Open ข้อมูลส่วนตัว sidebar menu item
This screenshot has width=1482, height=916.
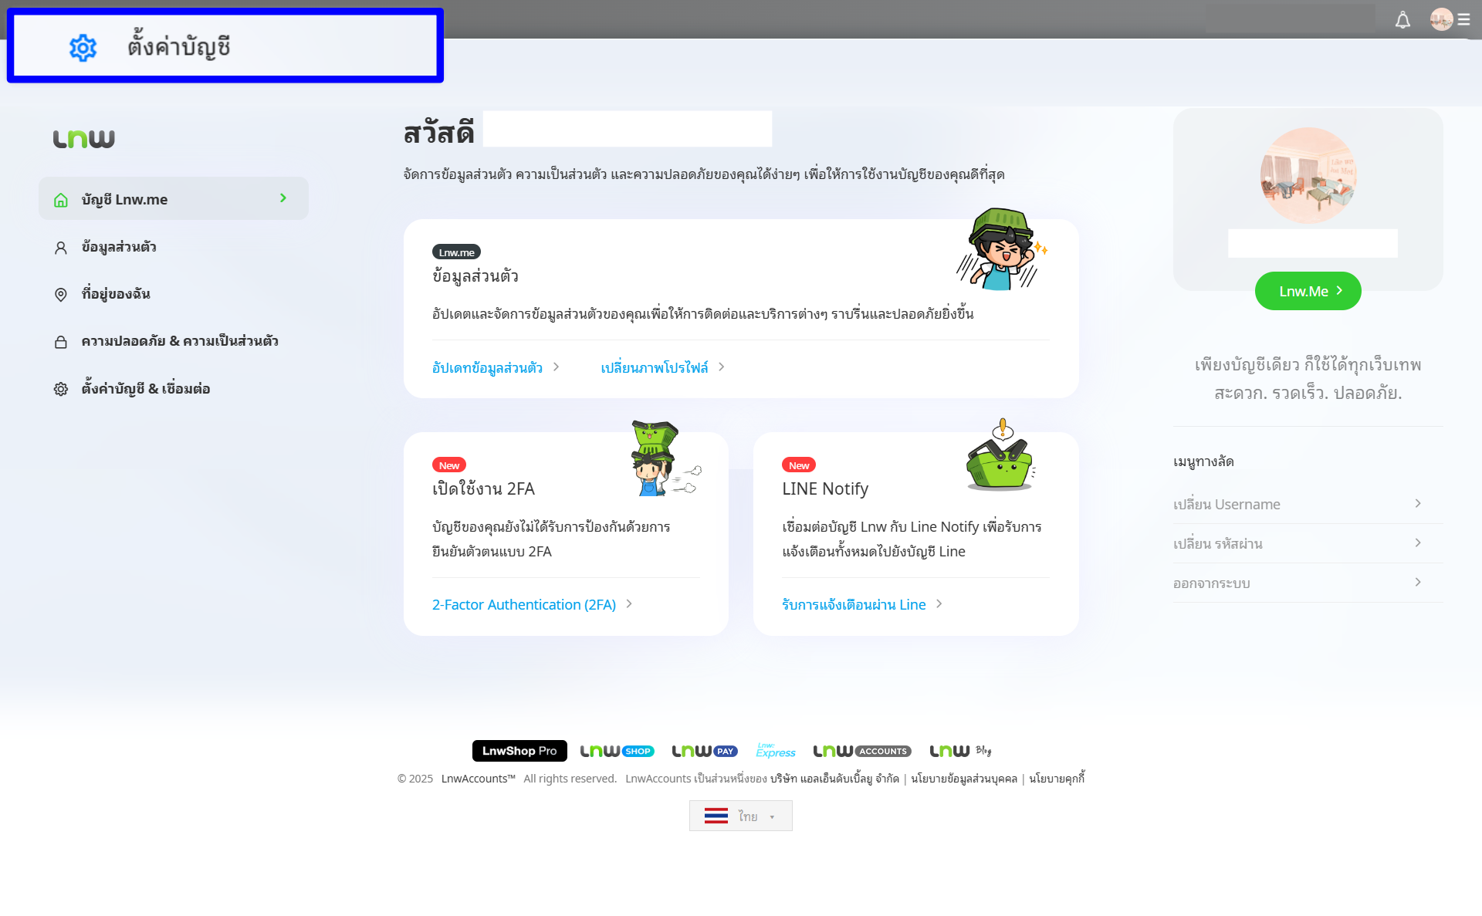[119, 247]
